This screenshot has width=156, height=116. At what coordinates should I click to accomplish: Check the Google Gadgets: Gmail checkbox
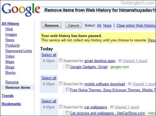(x=67, y=66)
